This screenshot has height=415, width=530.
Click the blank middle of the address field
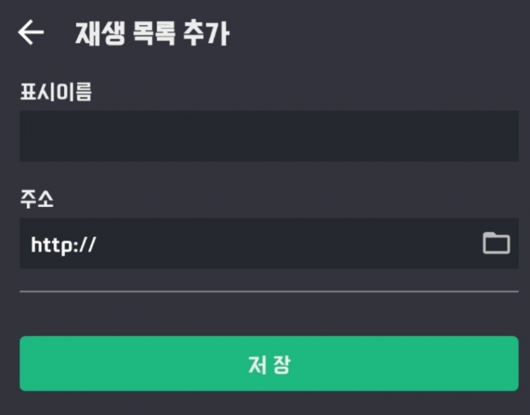[288, 243]
